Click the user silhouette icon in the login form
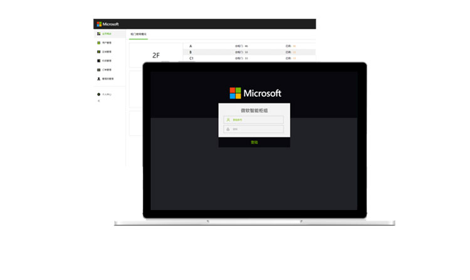This screenshot has height=280, width=470. pyautogui.click(x=228, y=120)
